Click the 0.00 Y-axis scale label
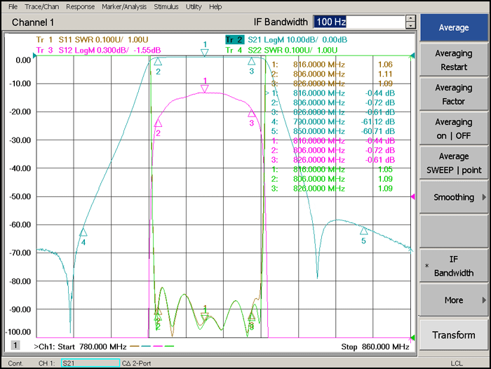 tap(23, 60)
